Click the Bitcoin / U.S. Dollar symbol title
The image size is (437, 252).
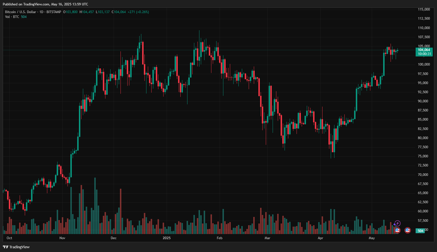click(21, 12)
